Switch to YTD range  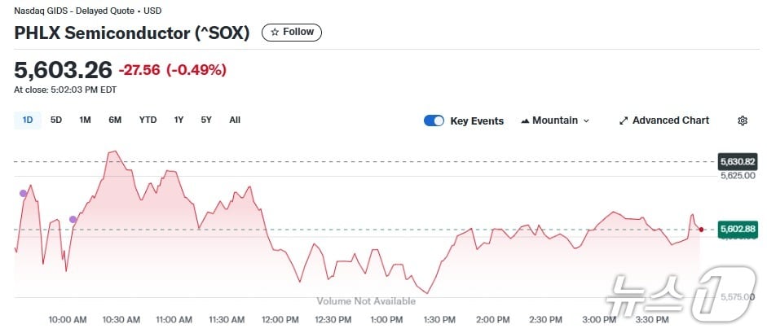click(x=148, y=120)
